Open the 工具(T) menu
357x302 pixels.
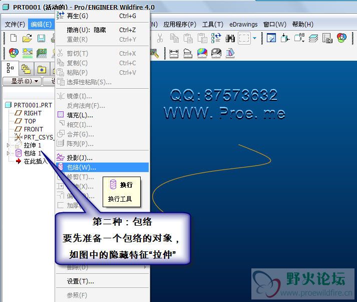pos(213,25)
